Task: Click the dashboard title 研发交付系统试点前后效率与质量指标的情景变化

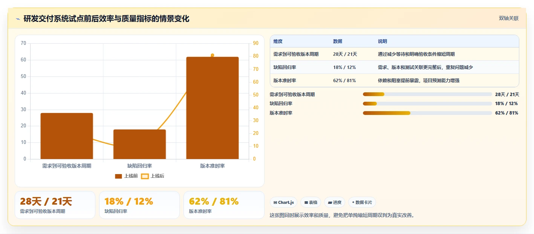Action: (106, 19)
